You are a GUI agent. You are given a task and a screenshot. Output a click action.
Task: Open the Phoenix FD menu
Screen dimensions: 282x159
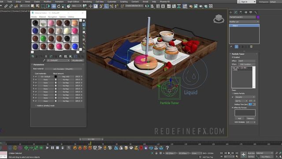pos(165,2)
